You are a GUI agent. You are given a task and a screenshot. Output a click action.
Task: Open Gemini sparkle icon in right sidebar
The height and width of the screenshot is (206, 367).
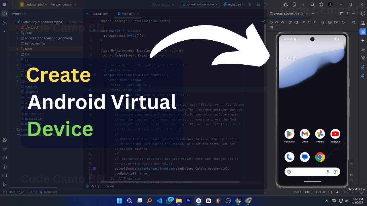point(363,41)
